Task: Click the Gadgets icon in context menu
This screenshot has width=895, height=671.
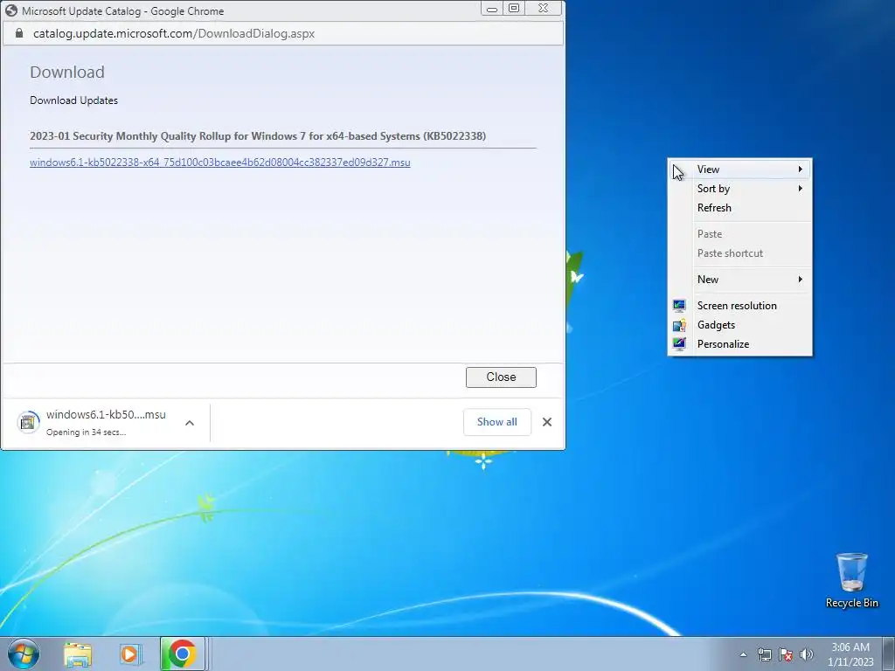Action: [679, 325]
